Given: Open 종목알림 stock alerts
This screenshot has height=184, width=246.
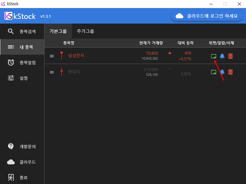Looking at the screenshot, I should tap(22, 62).
